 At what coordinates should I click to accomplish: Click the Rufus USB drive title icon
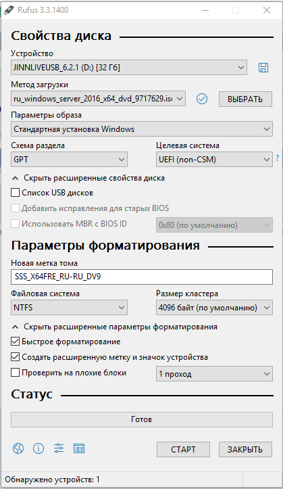9,10
